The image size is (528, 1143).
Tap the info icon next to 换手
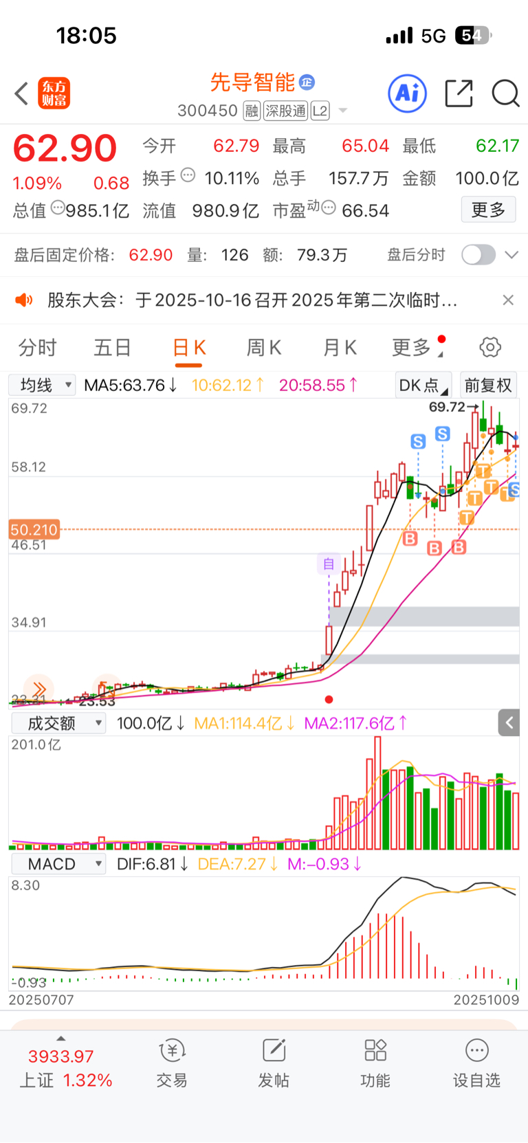[x=188, y=175]
